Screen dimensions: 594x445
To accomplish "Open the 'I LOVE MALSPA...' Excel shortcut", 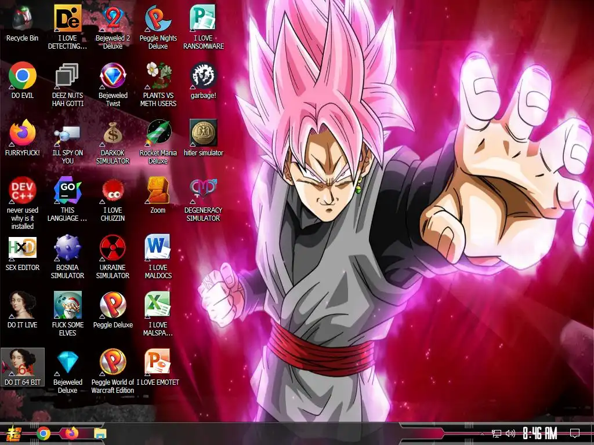I will tap(158, 314).
